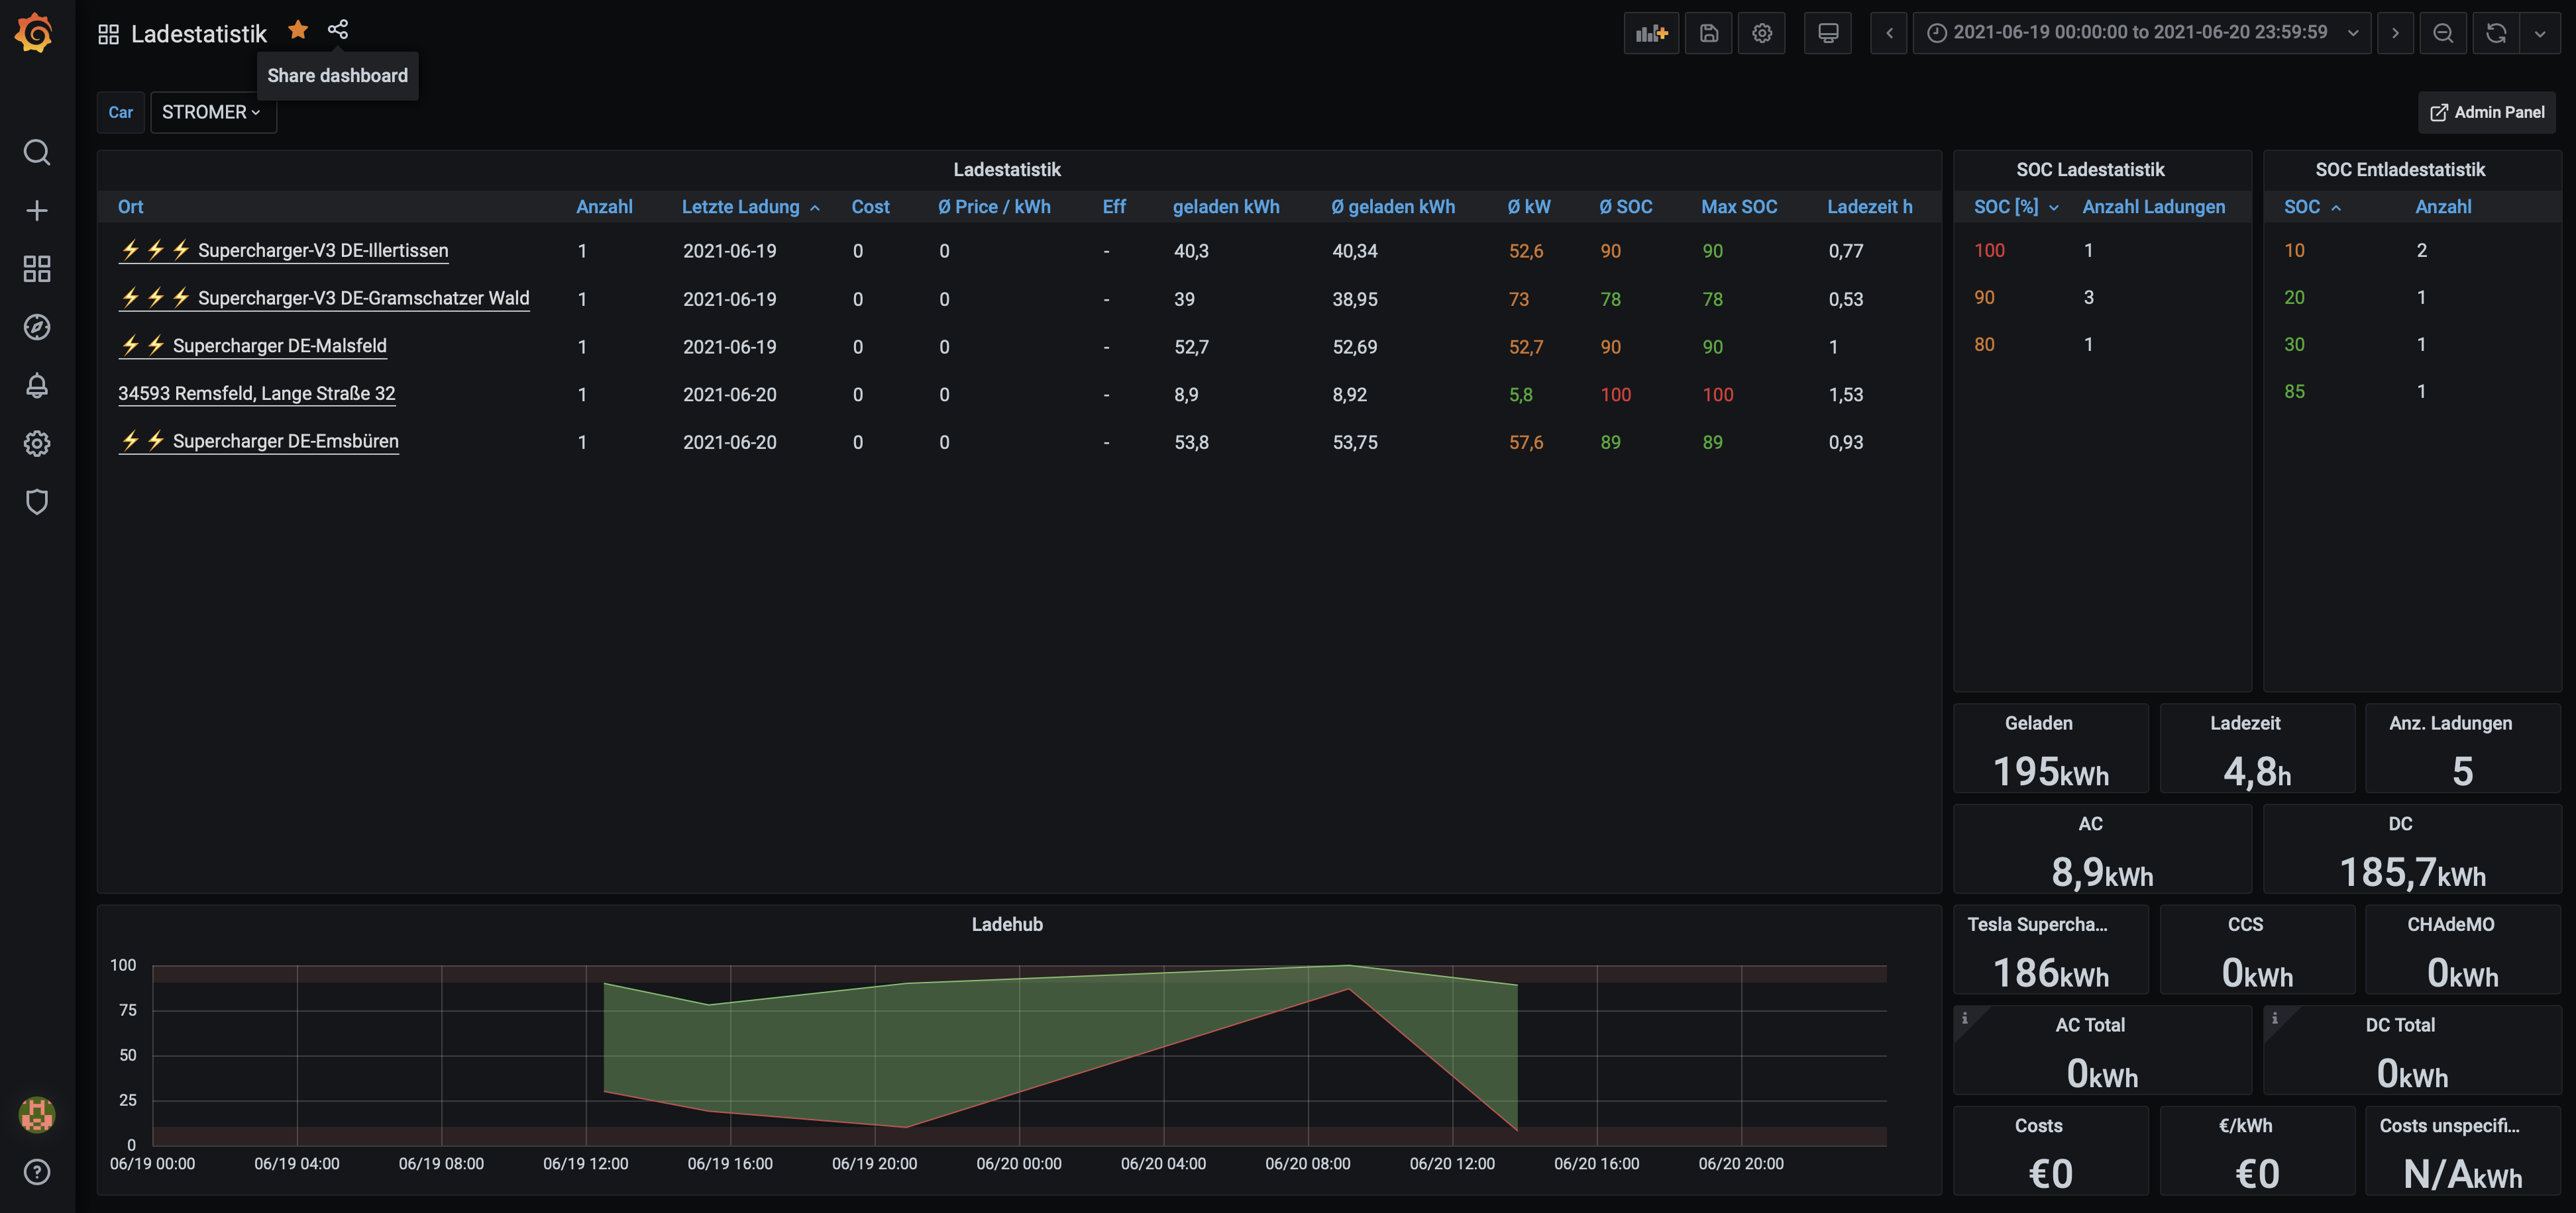This screenshot has width=2576, height=1213.
Task: Open the Ladestatistik panel title menu
Action: tap(1006, 170)
